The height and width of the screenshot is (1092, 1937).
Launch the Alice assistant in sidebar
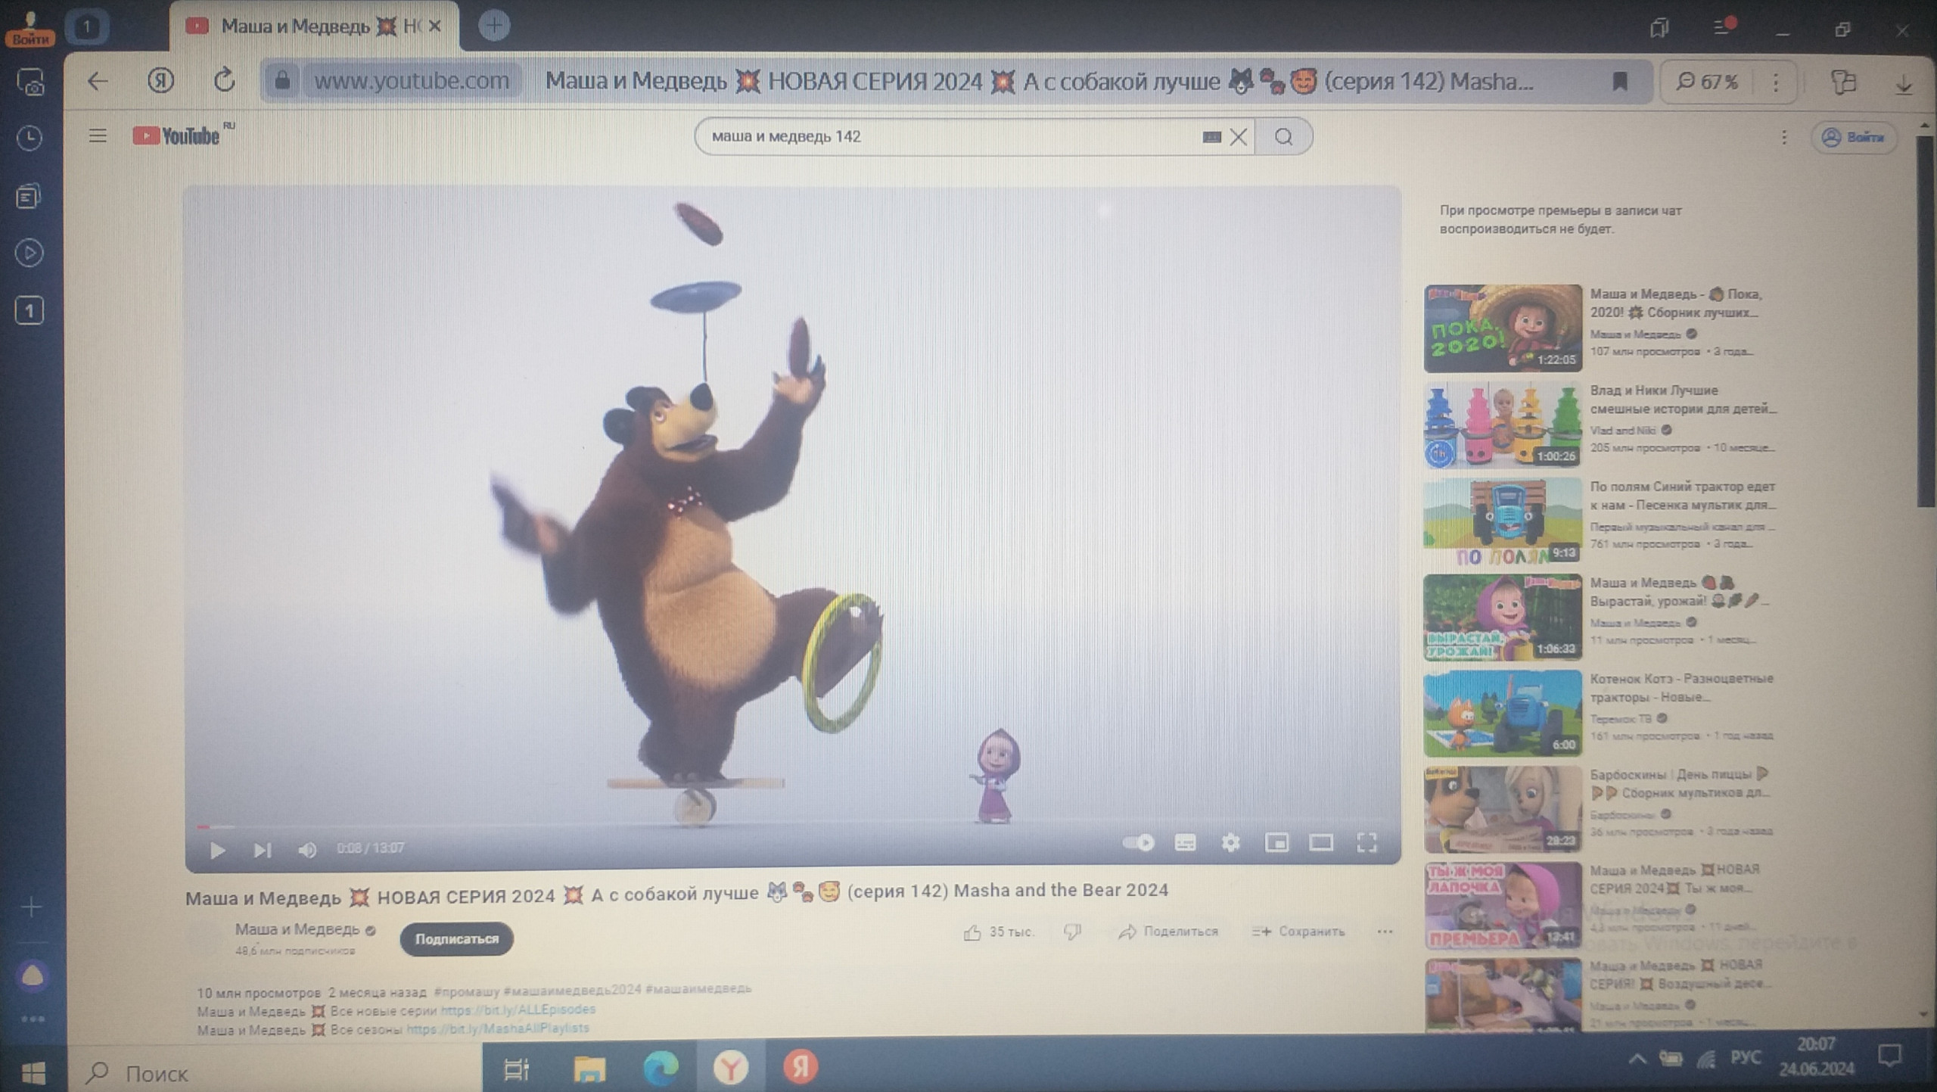(x=32, y=976)
